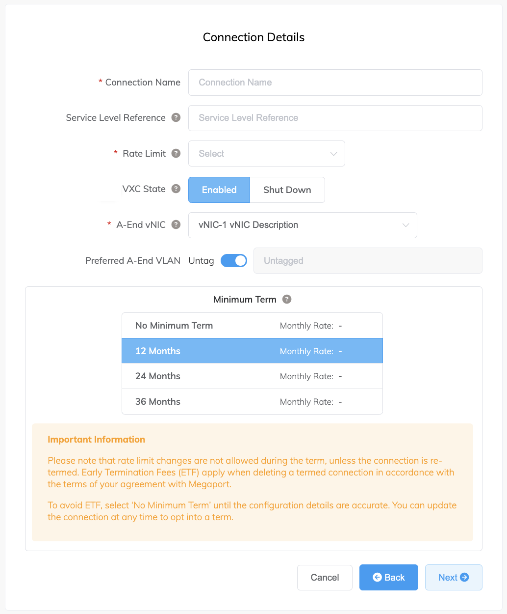
Task: Select No Minimum Term option
Action: coord(252,326)
